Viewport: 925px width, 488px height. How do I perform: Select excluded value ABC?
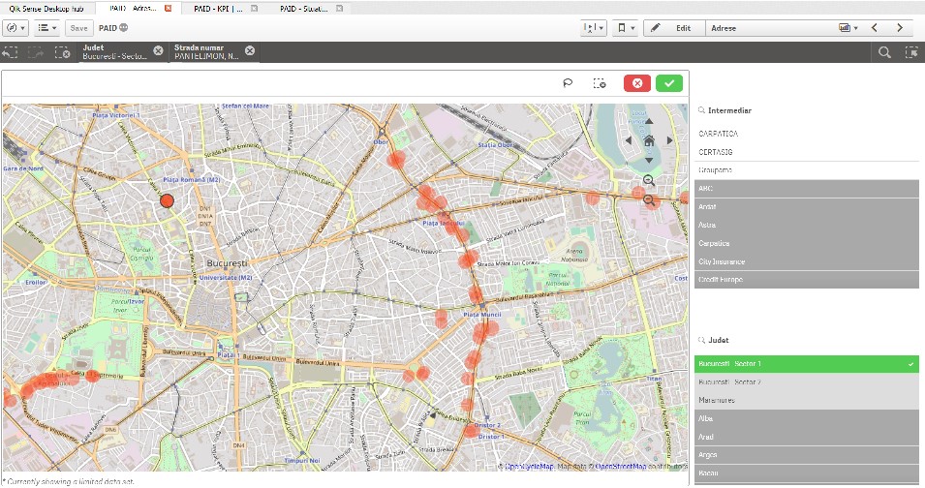(807, 189)
